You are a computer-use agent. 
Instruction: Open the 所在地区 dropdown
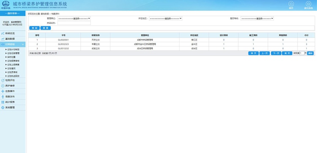[166, 19]
